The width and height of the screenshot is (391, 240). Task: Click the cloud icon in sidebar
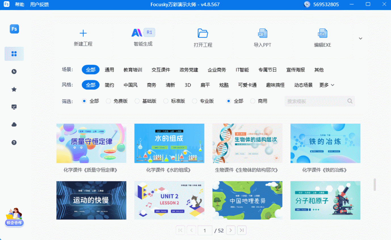pyautogui.click(x=14, y=125)
